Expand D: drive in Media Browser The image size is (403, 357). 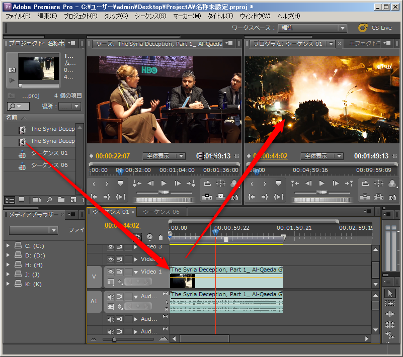click(x=8, y=255)
